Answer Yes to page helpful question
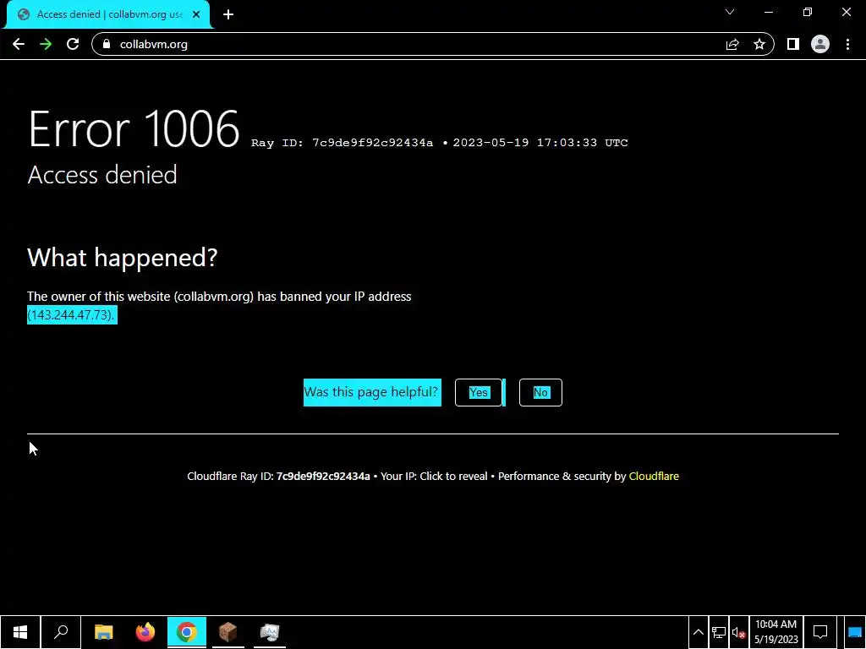The height and width of the screenshot is (649, 866). [x=479, y=392]
